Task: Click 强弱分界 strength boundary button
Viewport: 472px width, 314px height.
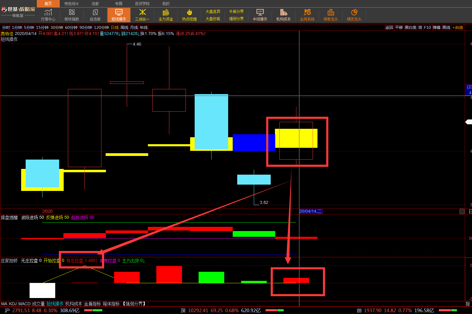Action: (236, 19)
